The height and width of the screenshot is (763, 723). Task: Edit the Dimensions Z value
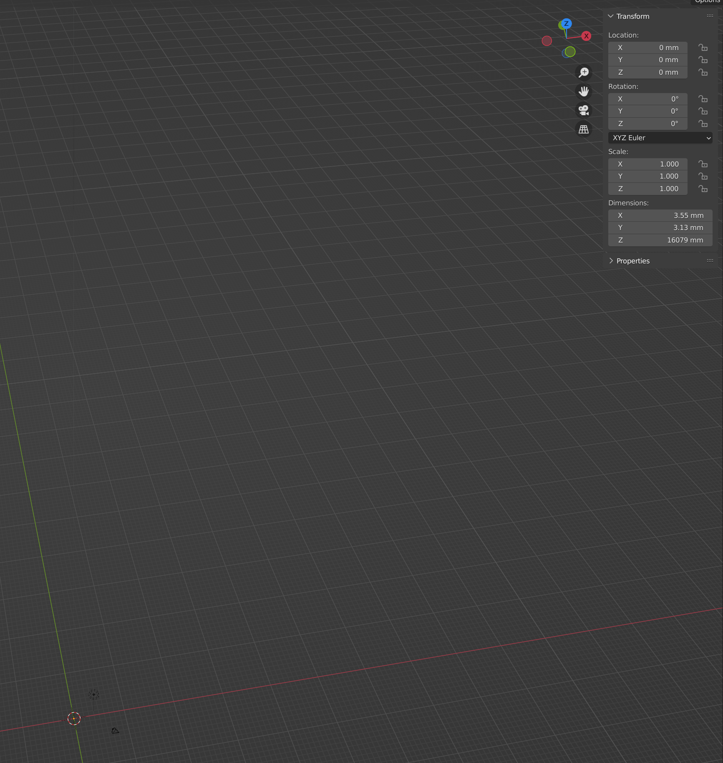(660, 240)
